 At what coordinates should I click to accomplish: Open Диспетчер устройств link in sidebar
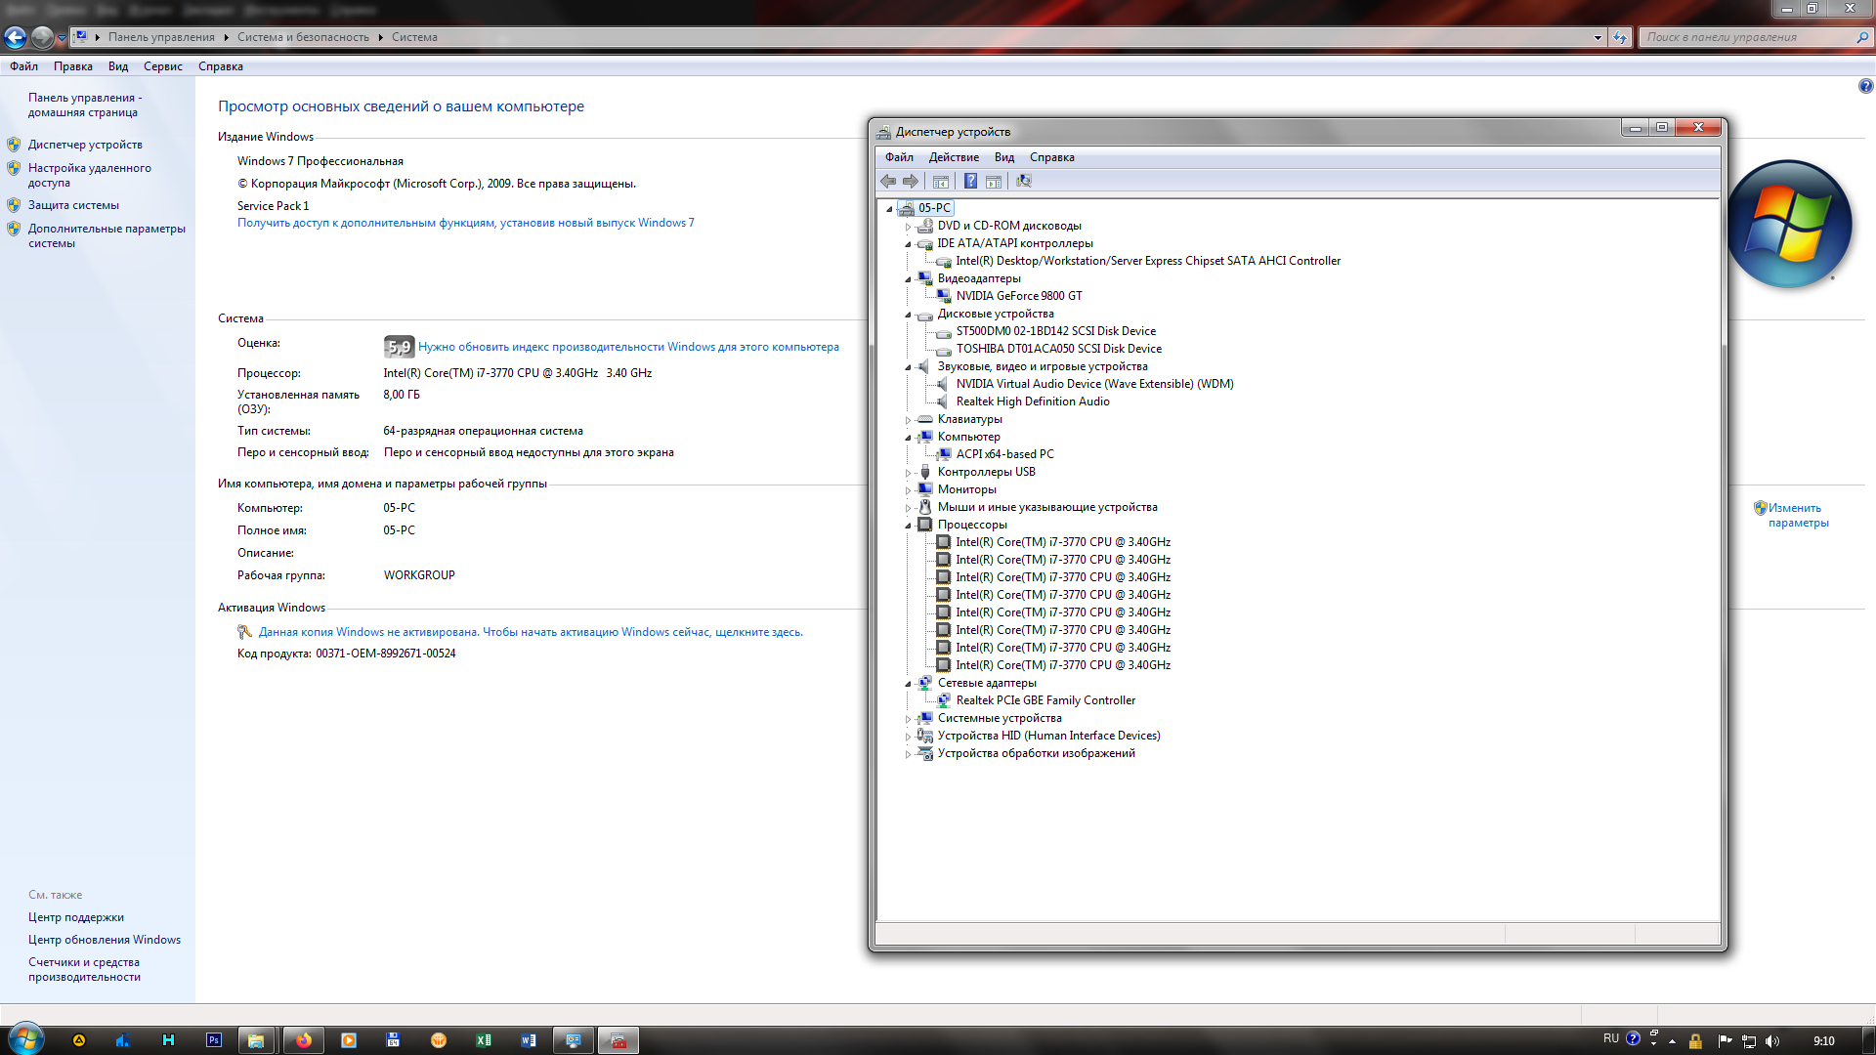85,145
